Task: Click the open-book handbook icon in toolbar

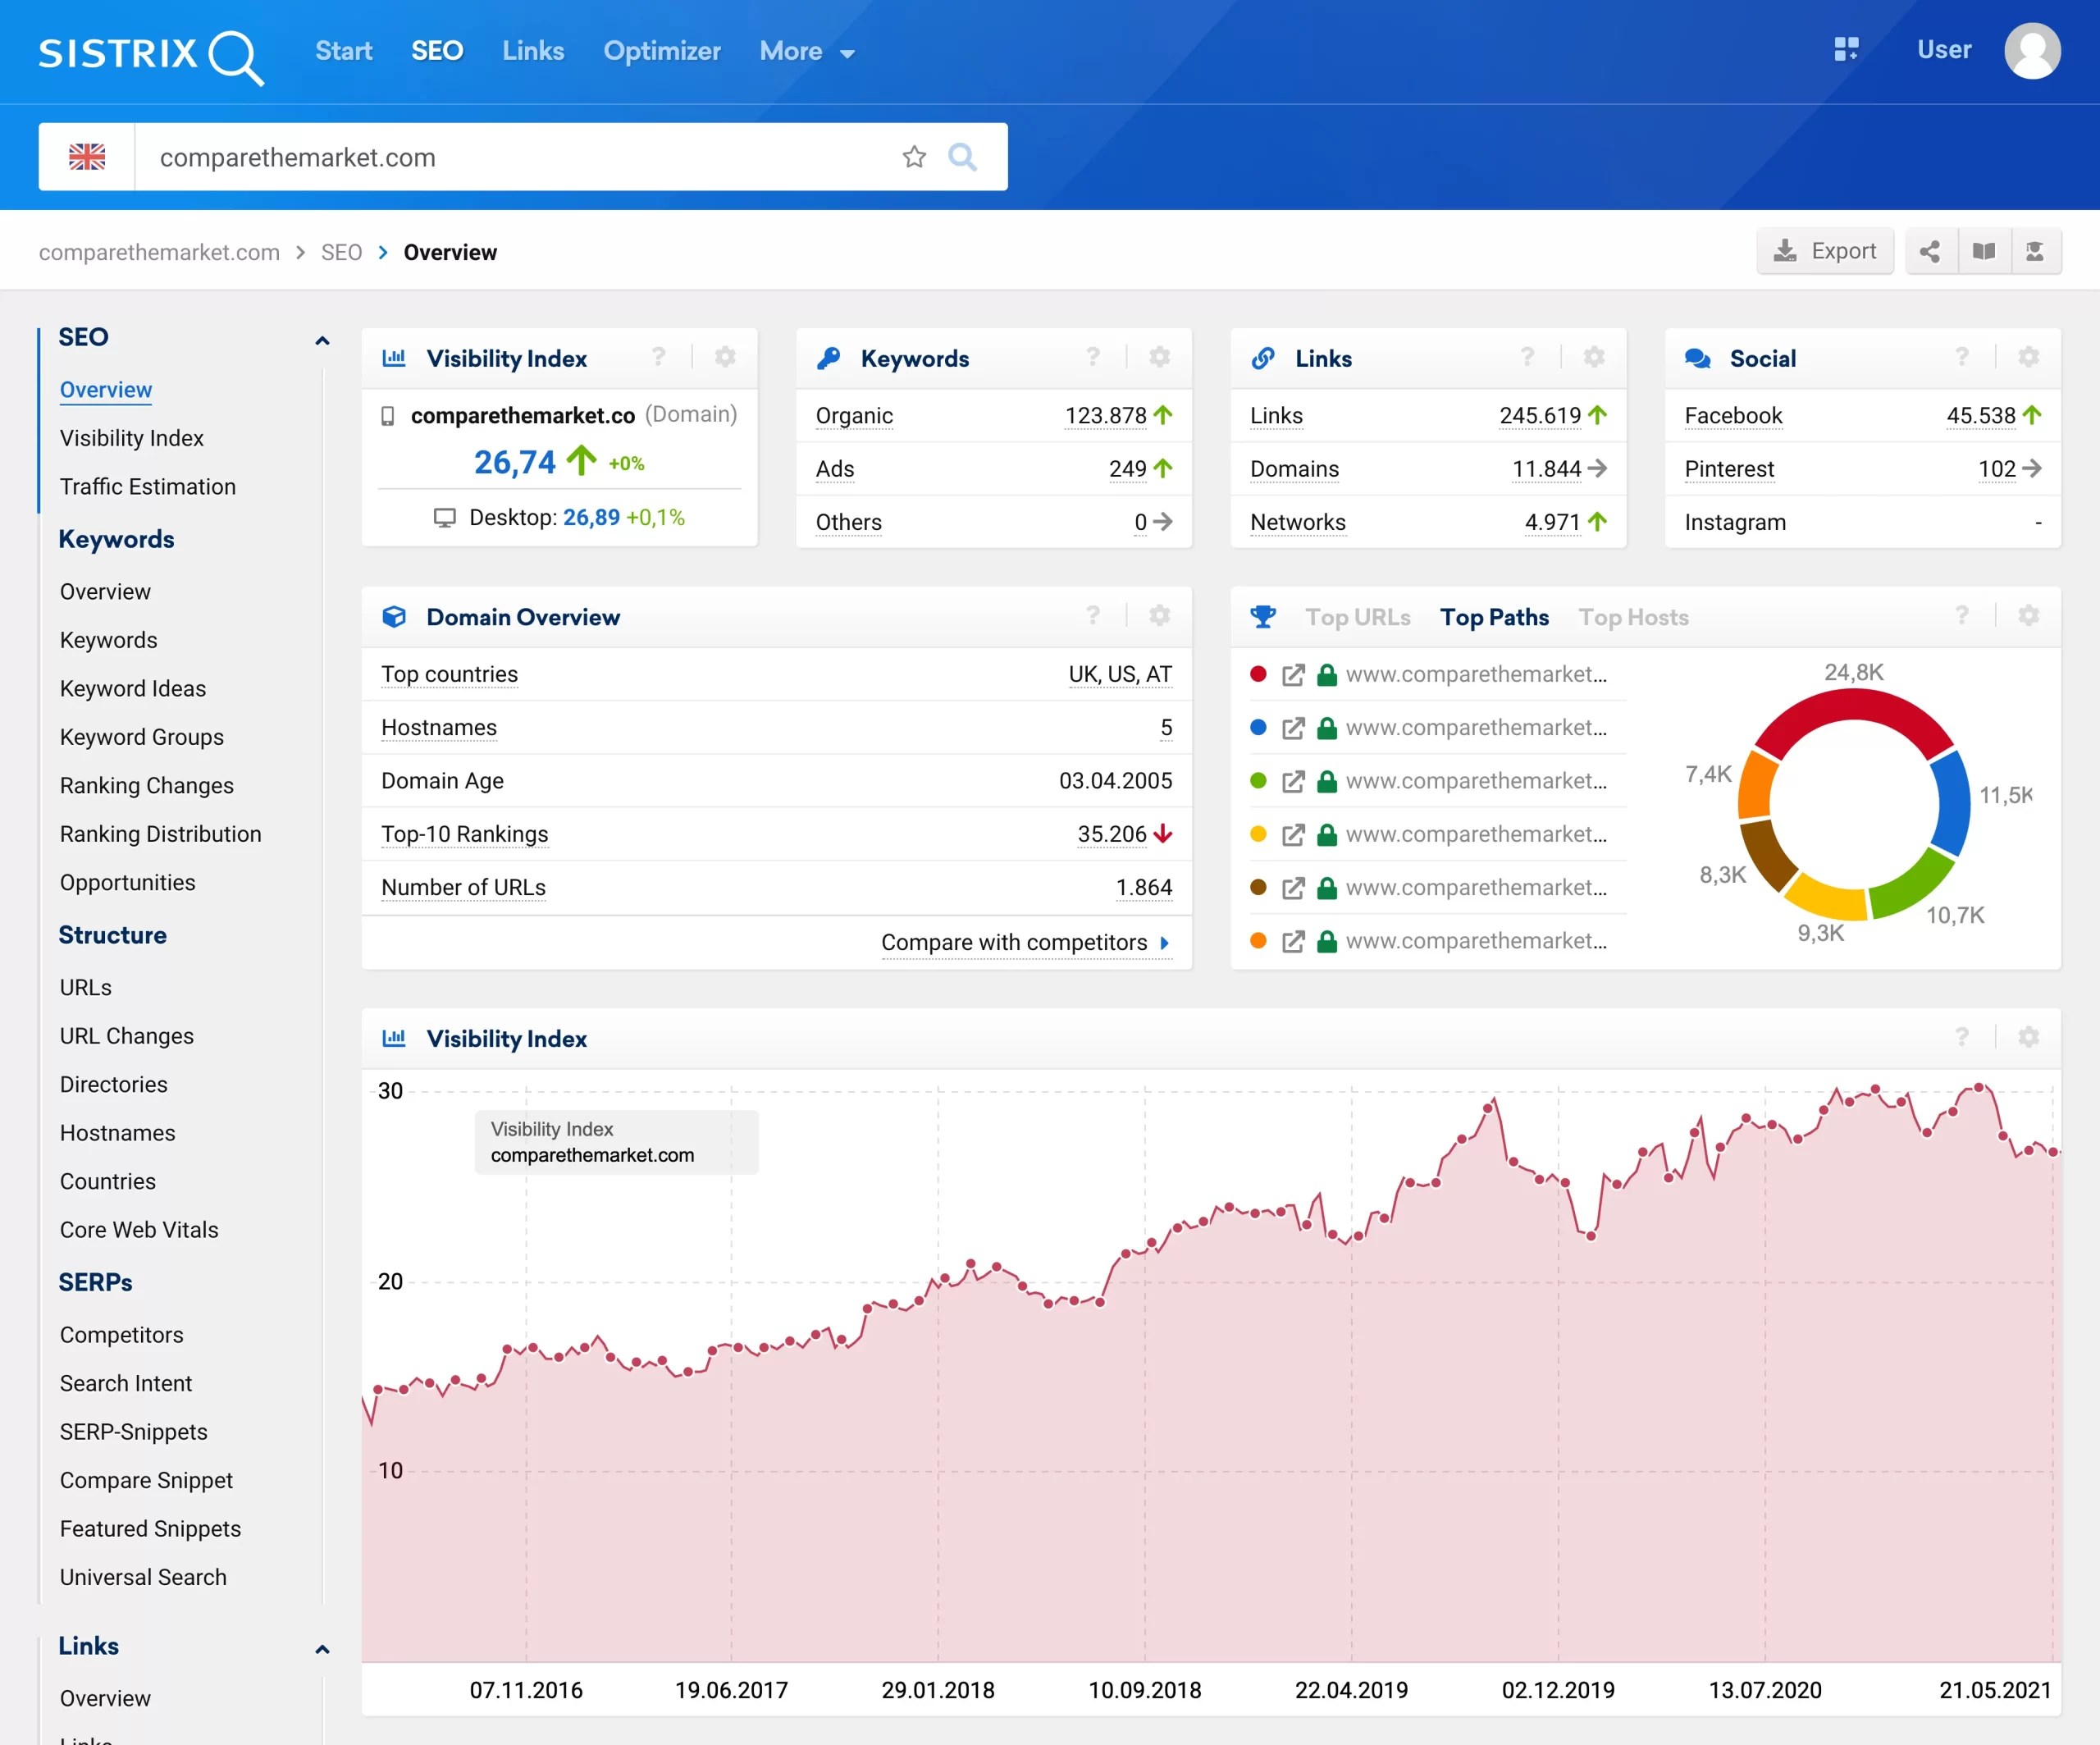Action: 1984,251
